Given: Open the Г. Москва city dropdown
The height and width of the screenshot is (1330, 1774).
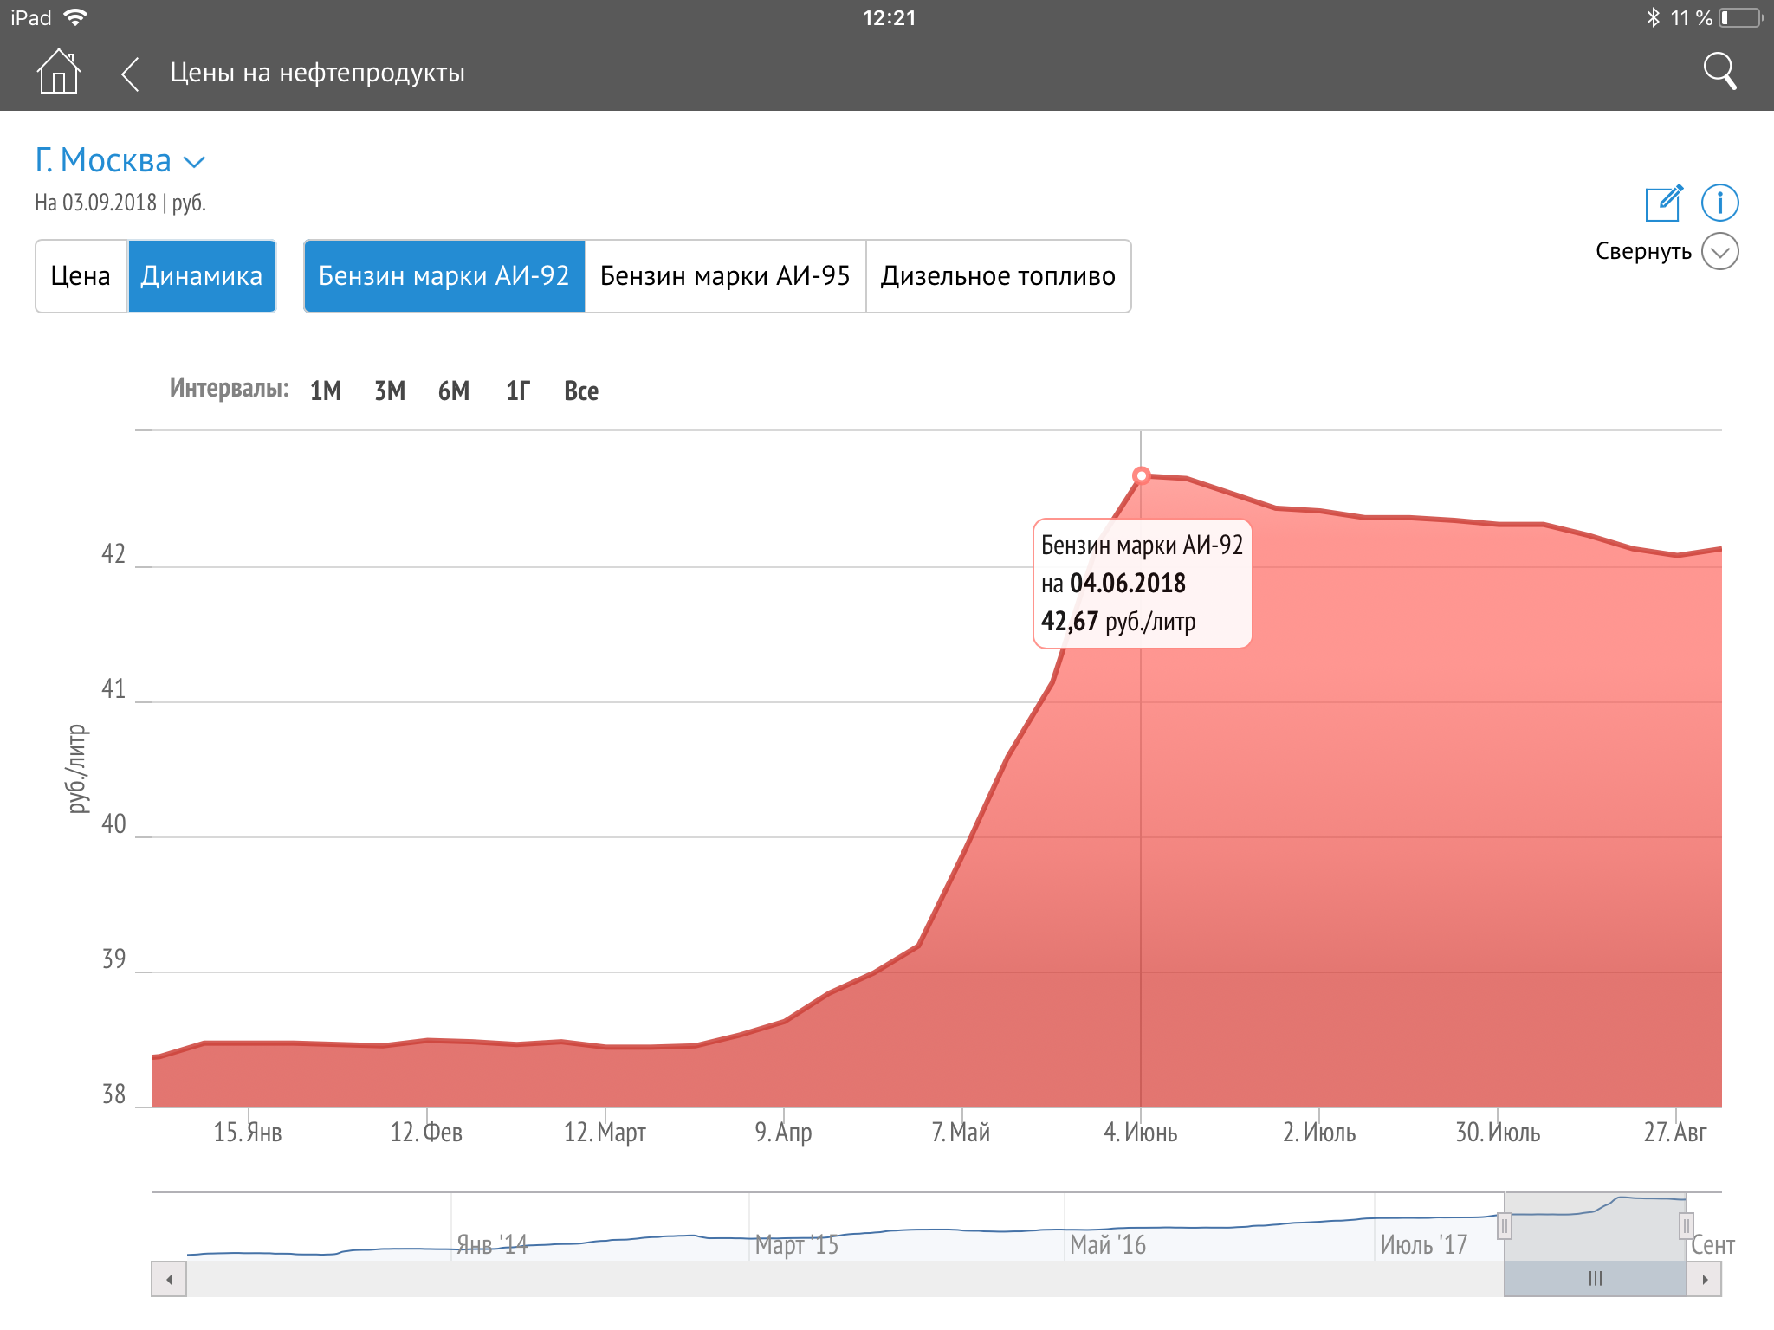Looking at the screenshot, I should point(120,161).
